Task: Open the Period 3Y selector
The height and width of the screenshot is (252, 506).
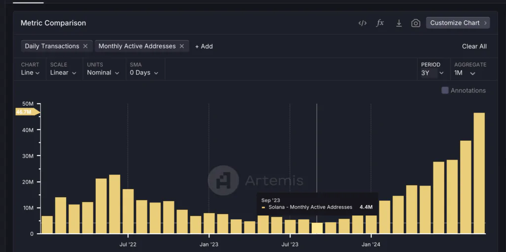Action: 432,73
